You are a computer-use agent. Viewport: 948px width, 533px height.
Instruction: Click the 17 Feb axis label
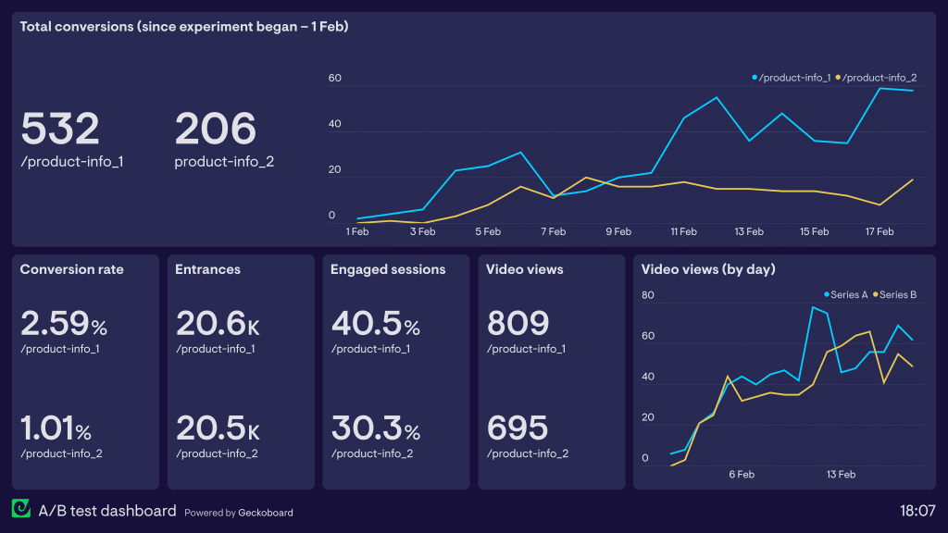(x=878, y=232)
